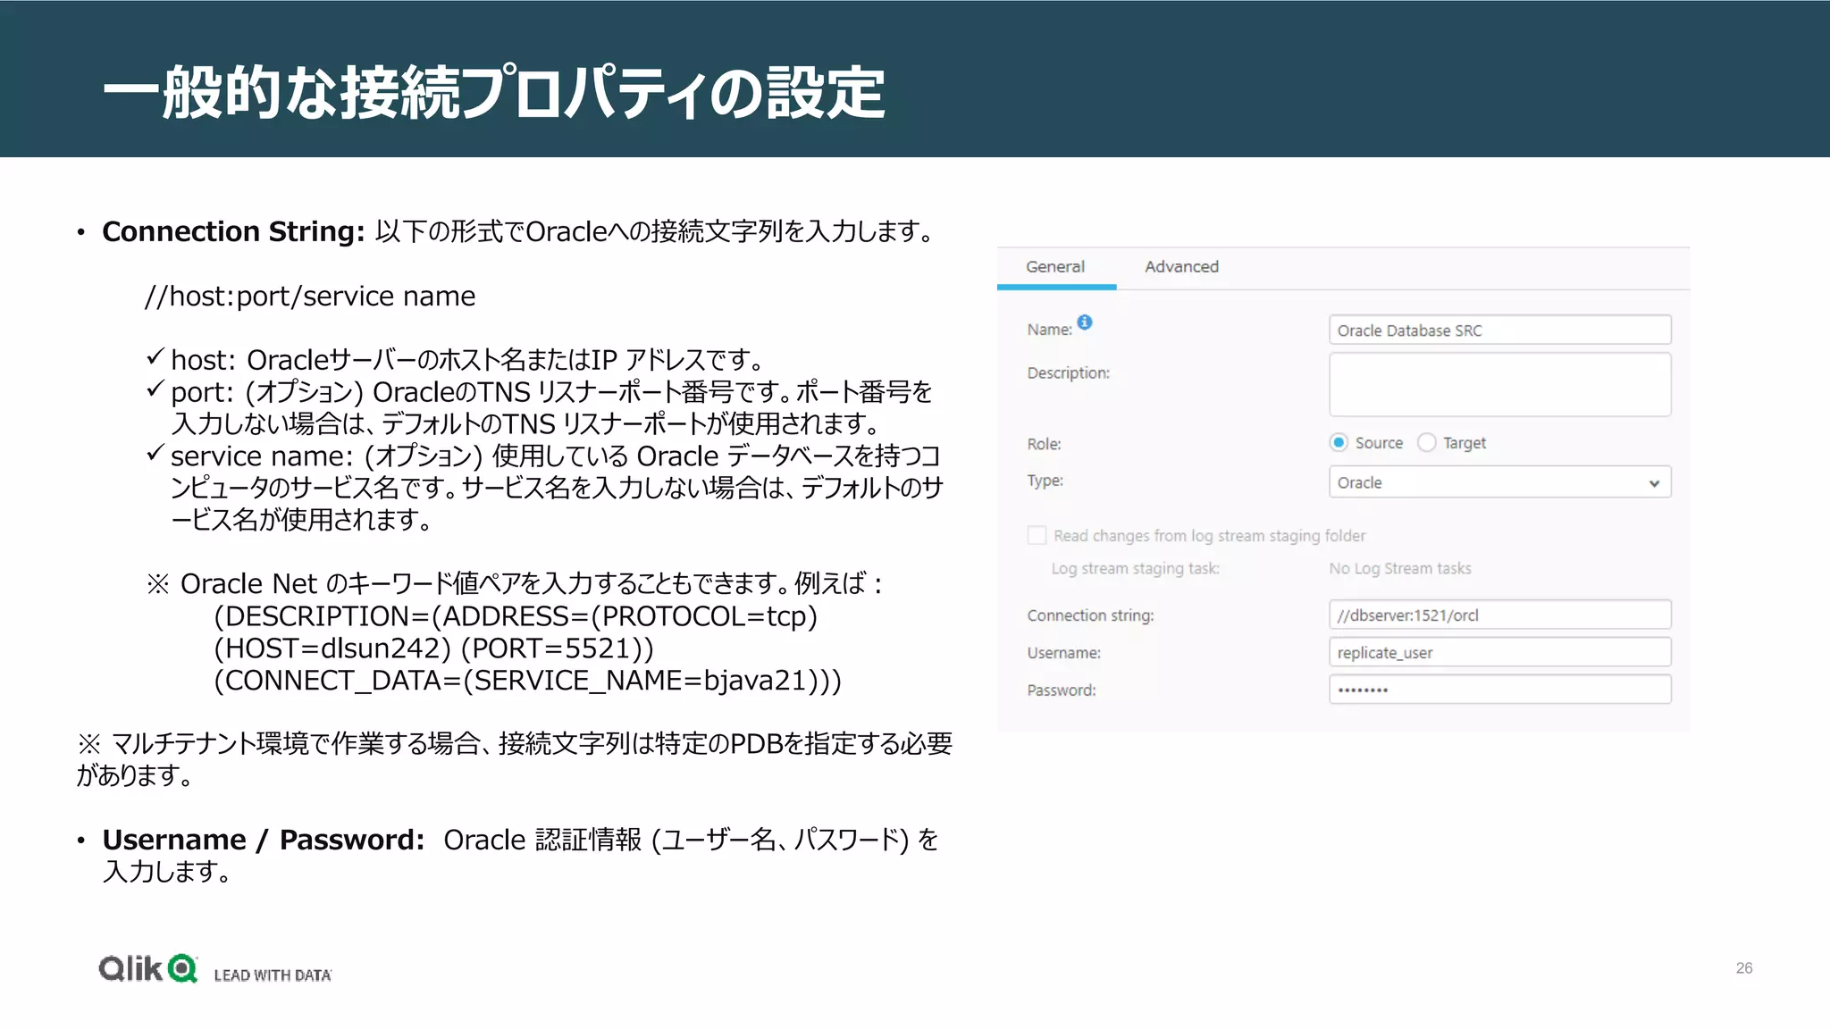Click the Log stream staging task label
Screen dimensions: 1830x1029
1135,568
